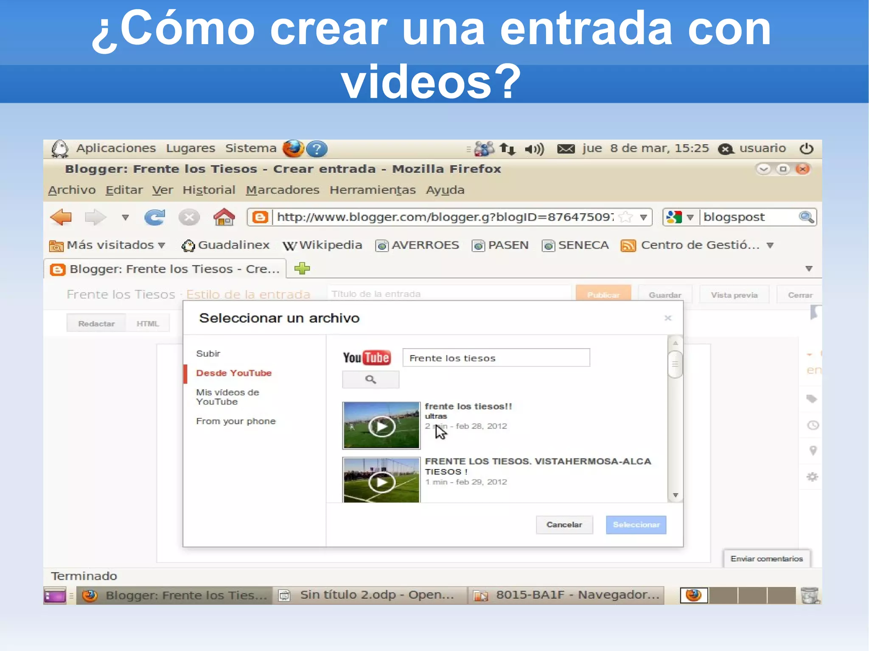Viewport: 869px width, 651px height.
Task: Select the Subir option in dialog
Action: (x=208, y=353)
